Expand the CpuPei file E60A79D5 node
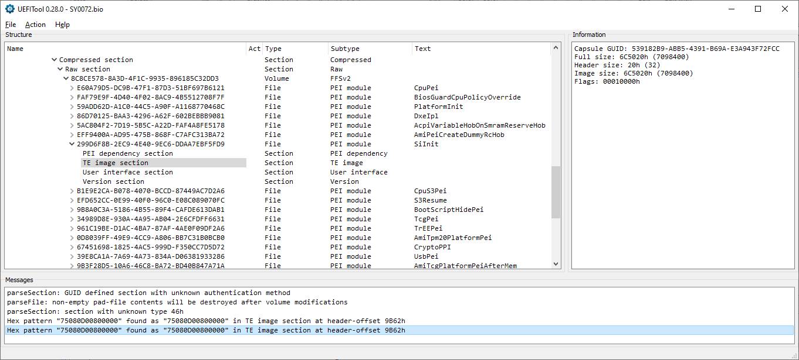Image resolution: width=799 pixels, height=360 pixels. [x=72, y=88]
